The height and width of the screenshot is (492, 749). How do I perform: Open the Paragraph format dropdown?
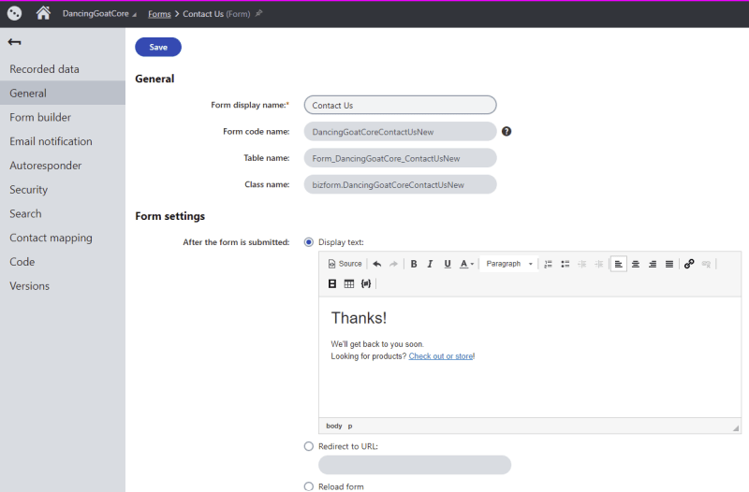(508, 264)
